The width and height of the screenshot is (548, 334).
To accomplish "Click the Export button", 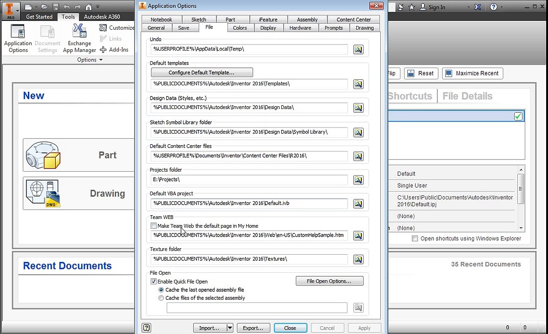I will 253,328.
